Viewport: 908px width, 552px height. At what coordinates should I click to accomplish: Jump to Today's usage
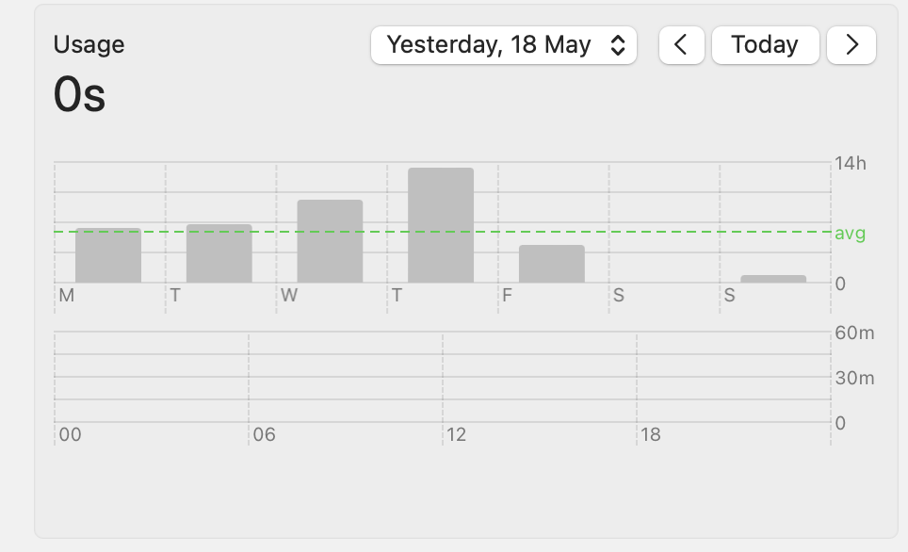coord(765,45)
